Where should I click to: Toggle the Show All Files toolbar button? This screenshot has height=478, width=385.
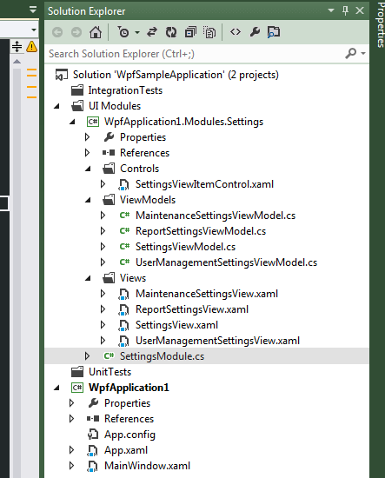(209, 32)
